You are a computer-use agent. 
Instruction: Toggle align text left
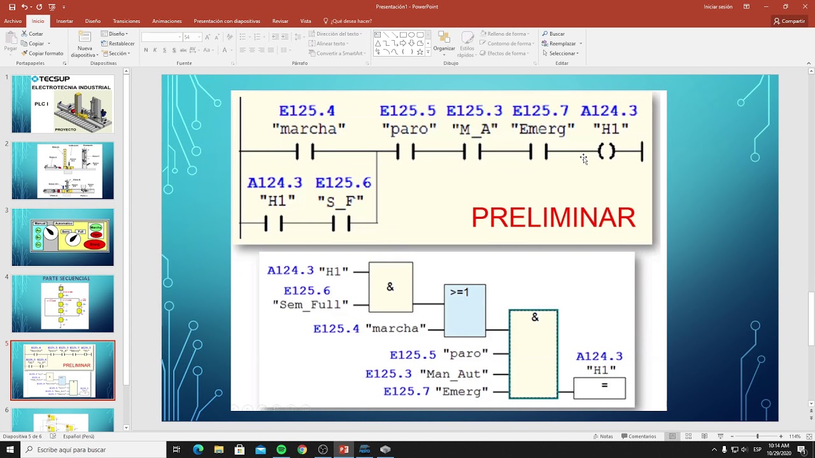pyautogui.click(x=243, y=50)
